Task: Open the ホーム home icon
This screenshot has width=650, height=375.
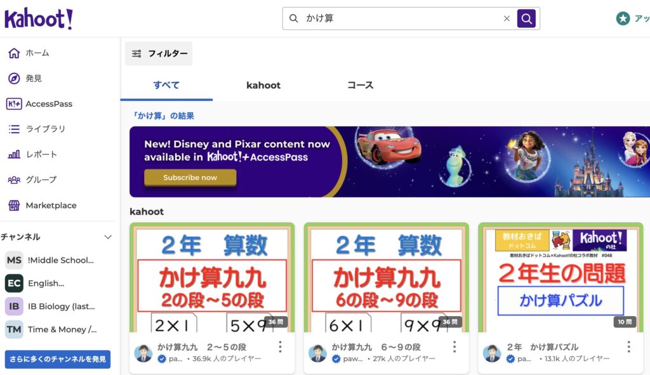Action: pyautogui.click(x=14, y=53)
